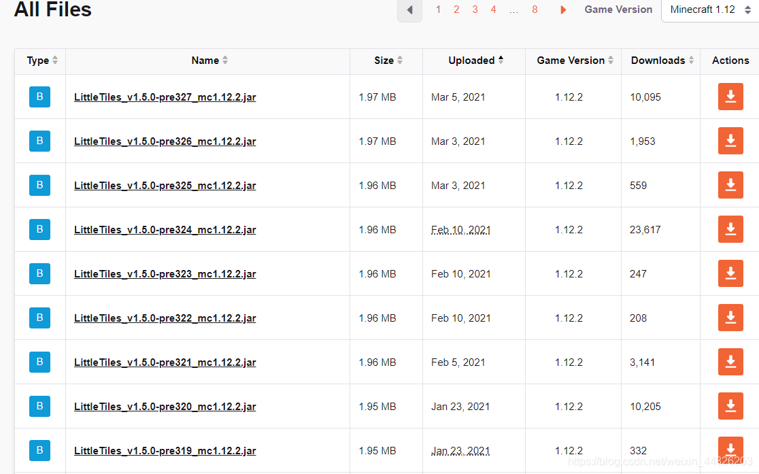Open LittleTiles_v1.5.0-pre325_mc1.12.2.jar file link
759x474 pixels.
point(165,186)
